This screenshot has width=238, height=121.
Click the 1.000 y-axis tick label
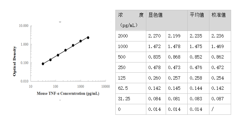(24, 44)
